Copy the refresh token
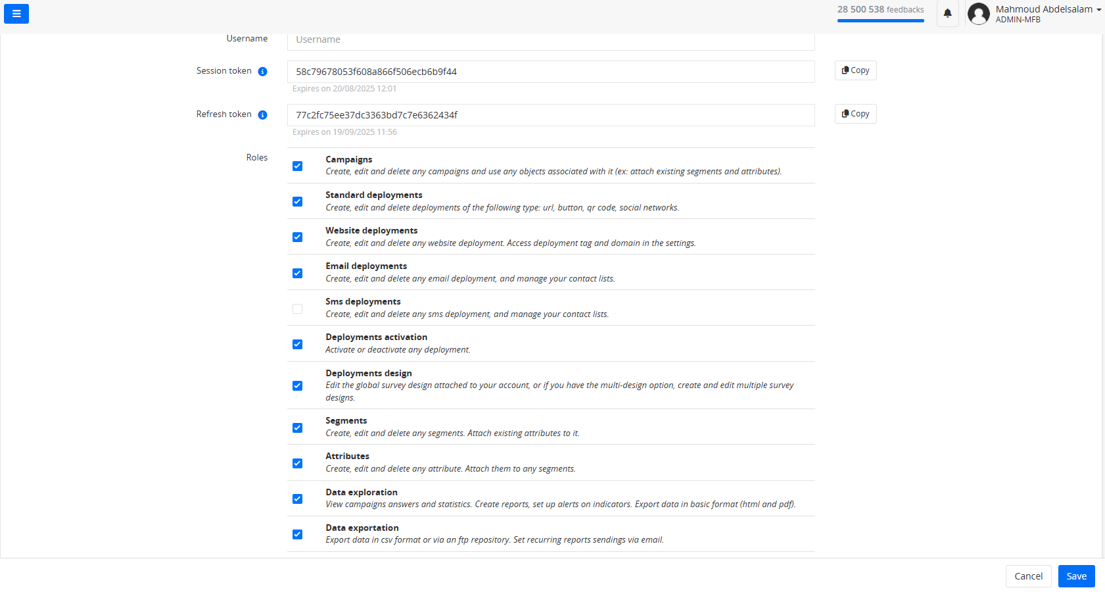The image size is (1105, 592). [855, 114]
